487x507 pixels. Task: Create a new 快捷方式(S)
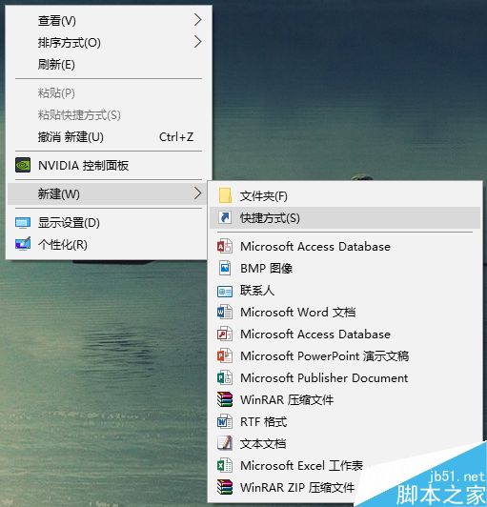[345, 217]
